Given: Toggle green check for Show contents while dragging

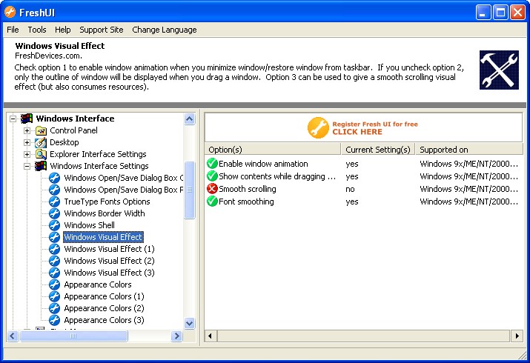Looking at the screenshot, I should [212, 176].
